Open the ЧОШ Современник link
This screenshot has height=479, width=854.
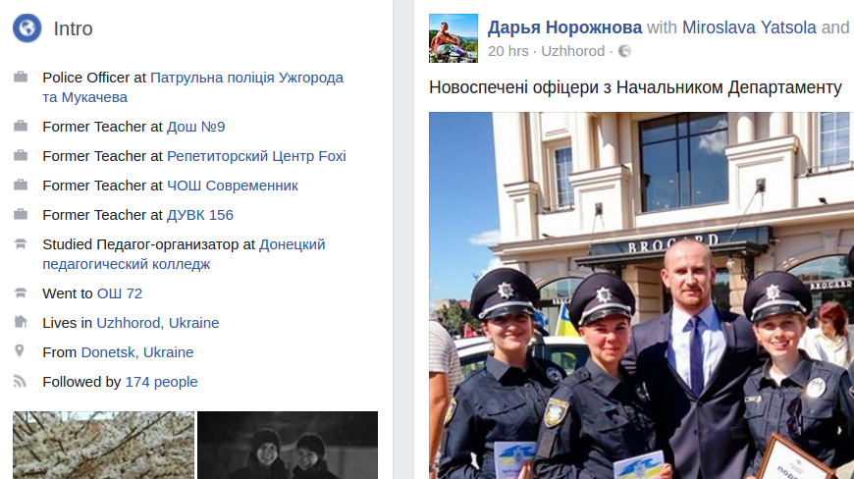point(233,186)
